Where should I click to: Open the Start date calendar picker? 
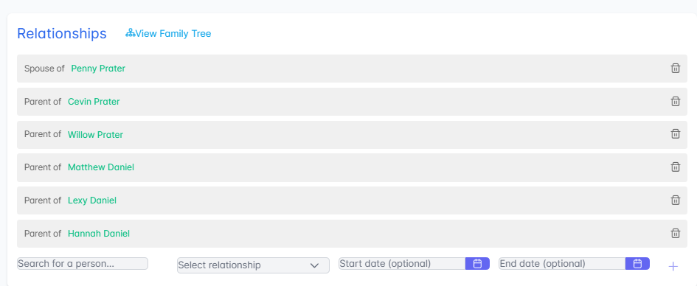(x=477, y=263)
